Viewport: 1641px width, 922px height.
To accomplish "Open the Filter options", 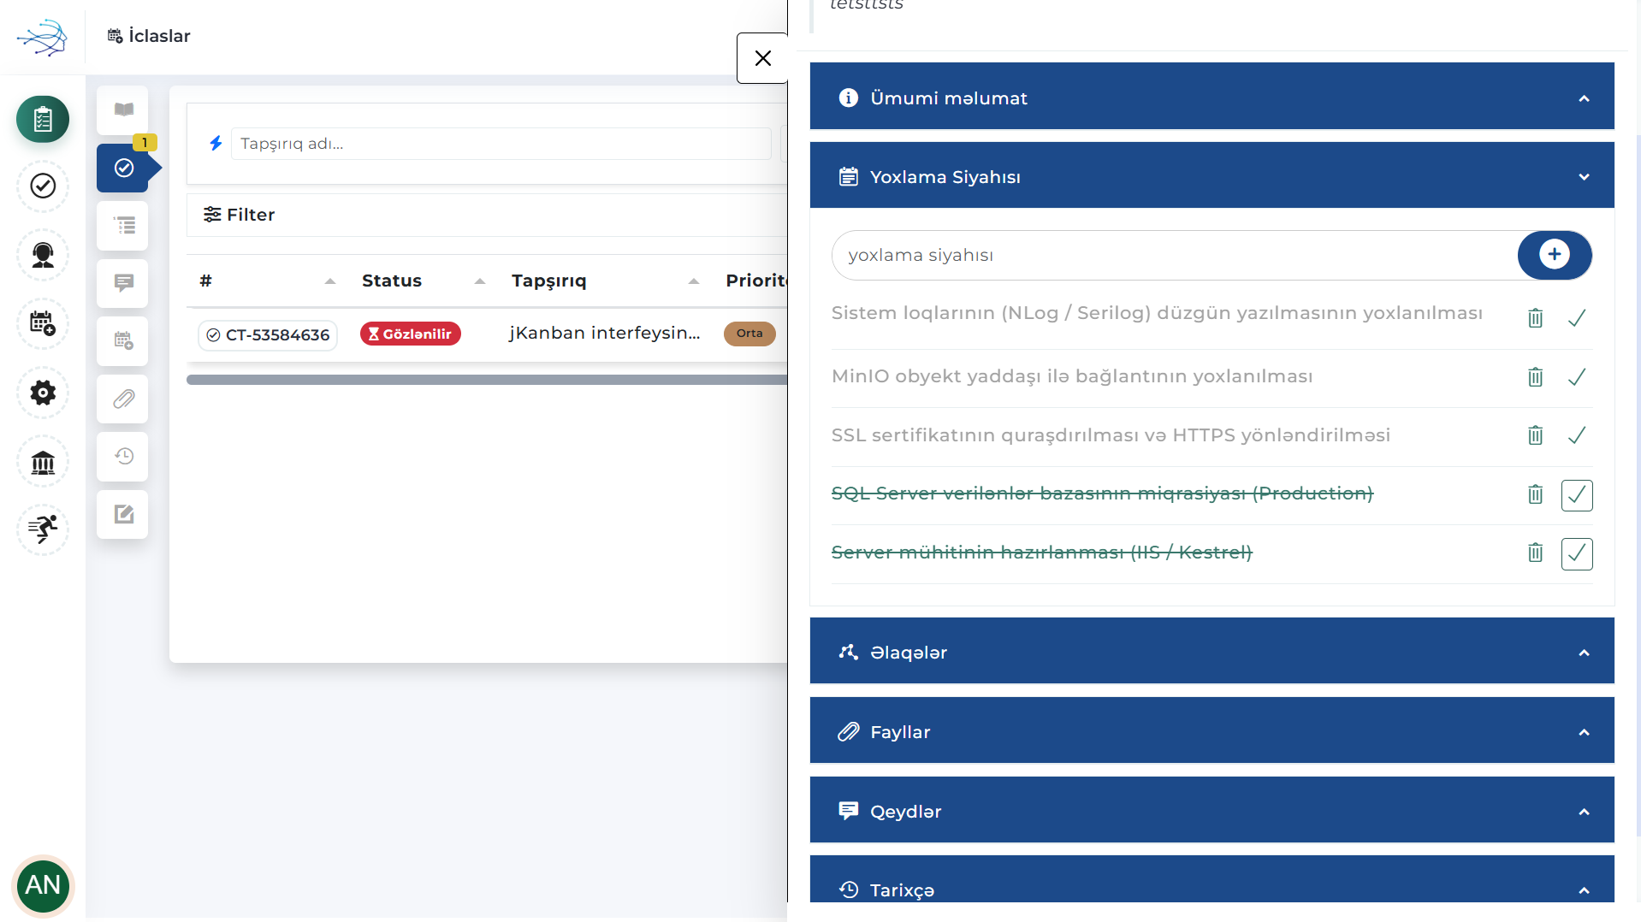I will 239,215.
